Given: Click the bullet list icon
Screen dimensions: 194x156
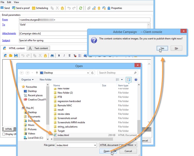Looking at the screenshot, I should pyautogui.click(x=80, y=56).
